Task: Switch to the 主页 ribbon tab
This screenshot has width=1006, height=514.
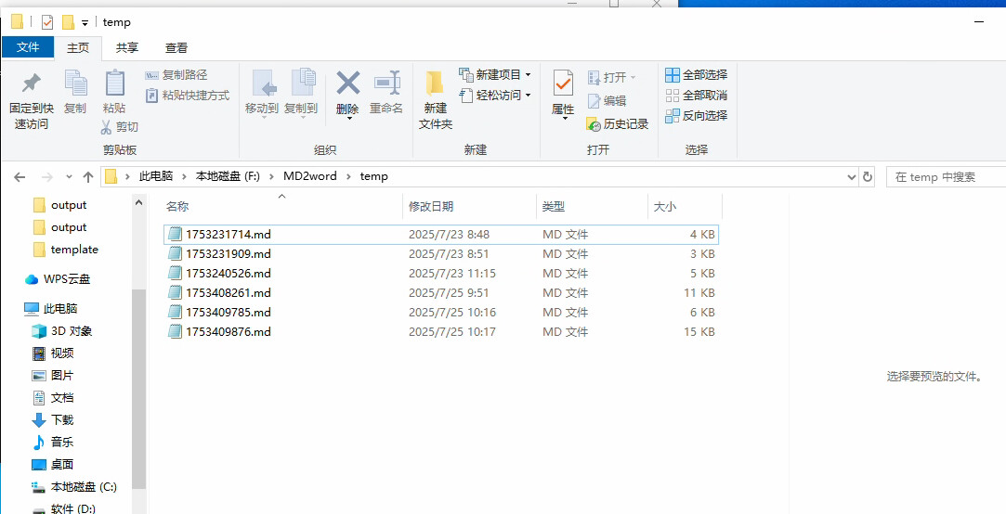Action: [78, 47]
